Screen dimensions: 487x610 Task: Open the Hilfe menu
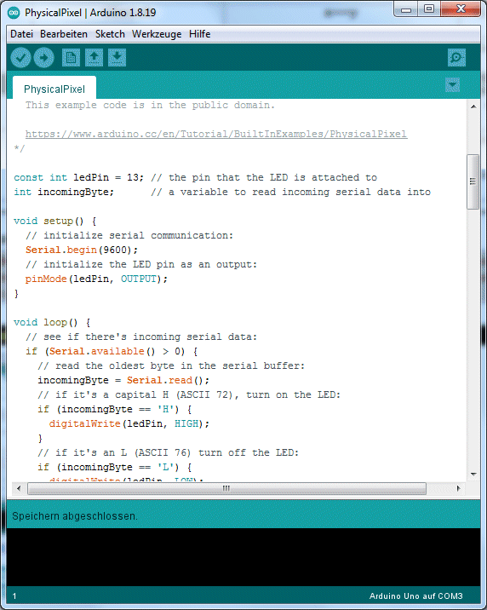pyautogui.click(x=200, y=34)
